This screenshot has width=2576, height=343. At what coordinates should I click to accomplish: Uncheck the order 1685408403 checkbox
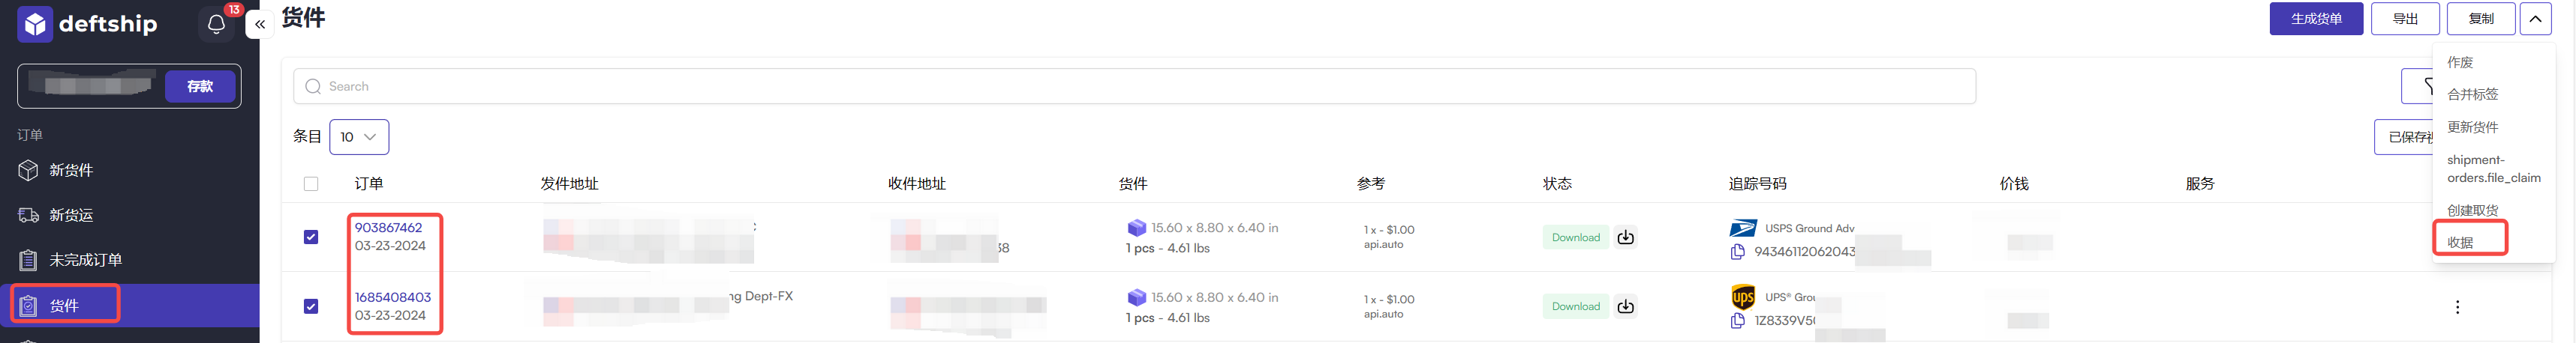tap(311, 307)
